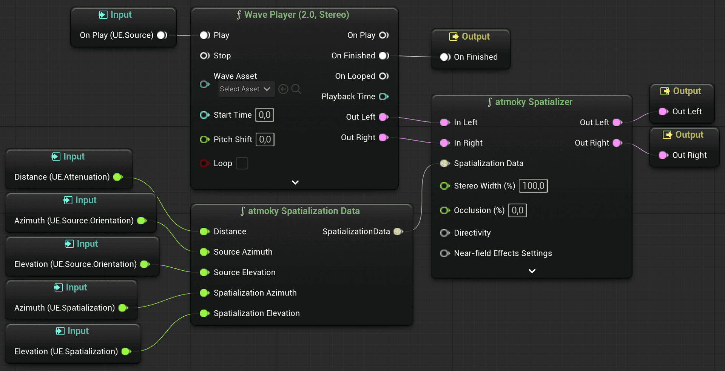This screenshot has width=725, height=371.
Task: Click the Play execution pin on Wave Player
Action: pyautogui.click(x=205, y=35)
